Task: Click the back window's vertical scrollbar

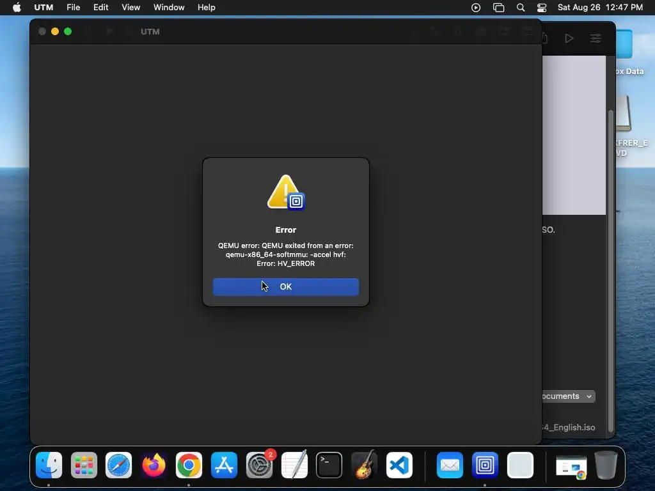Action: pyautogui.click(x=611, y=271)
